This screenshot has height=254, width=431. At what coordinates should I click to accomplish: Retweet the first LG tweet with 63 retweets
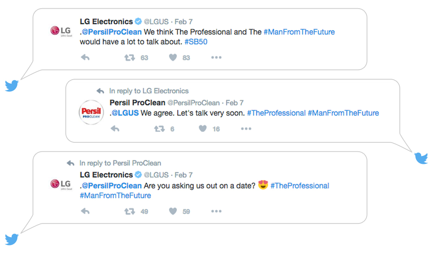129,58
